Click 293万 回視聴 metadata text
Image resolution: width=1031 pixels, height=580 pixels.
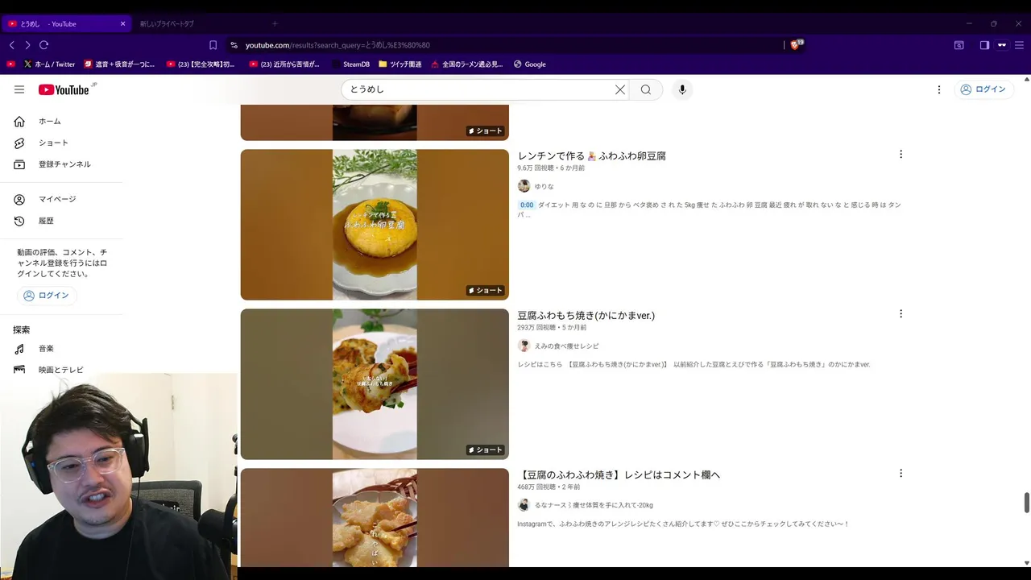tap(537, 328)
